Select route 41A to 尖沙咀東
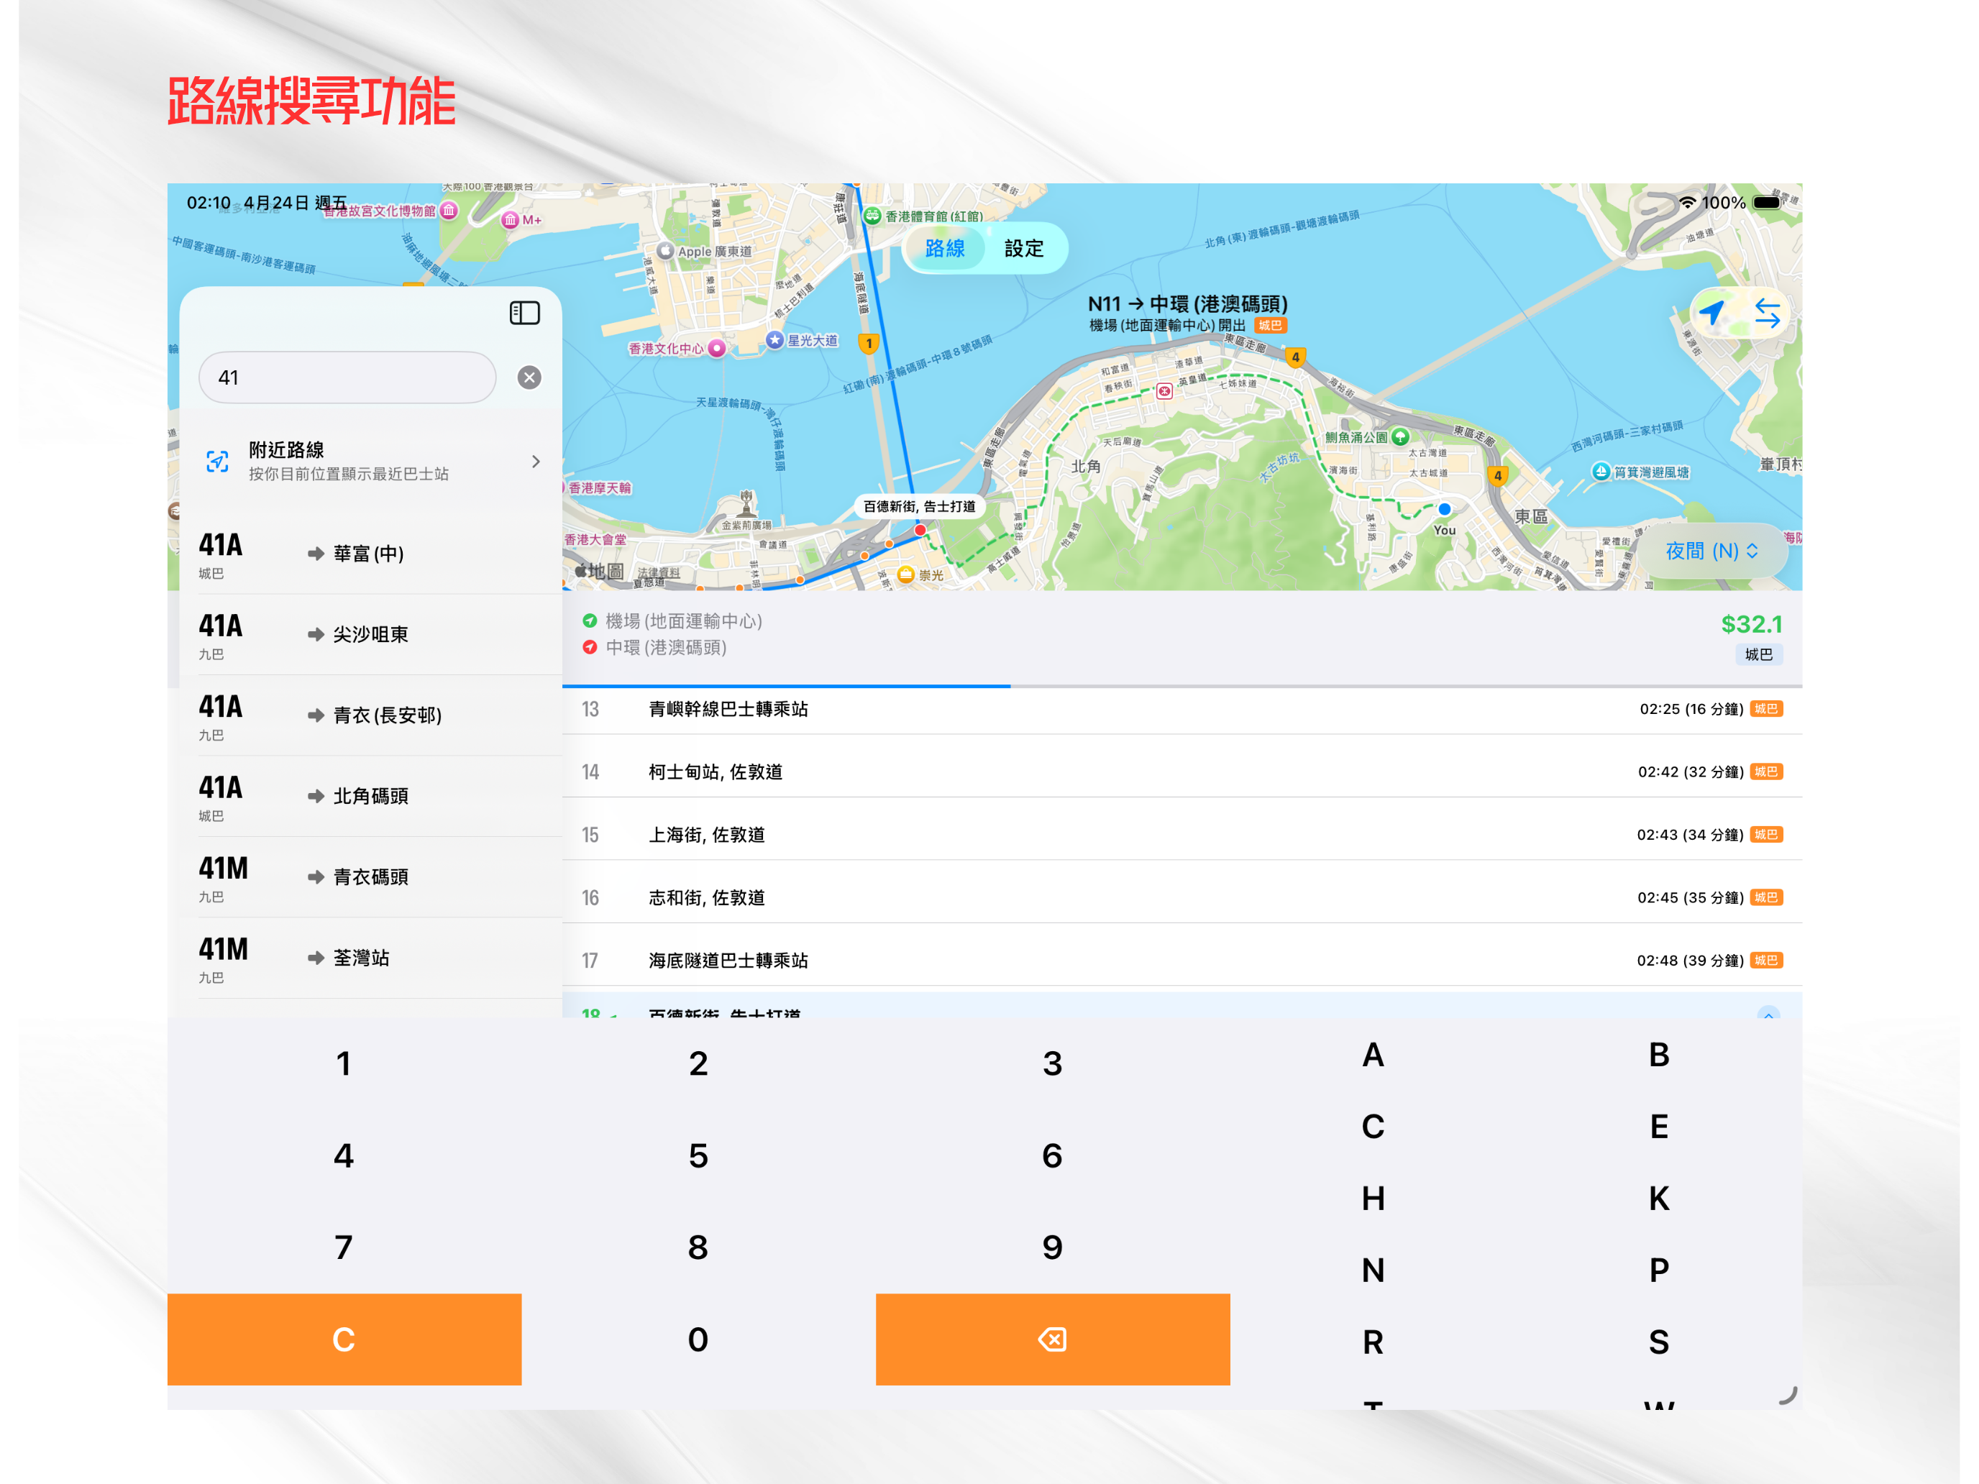 371,634
